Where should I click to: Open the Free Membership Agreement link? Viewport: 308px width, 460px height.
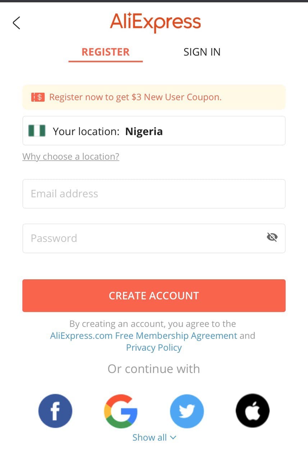coord(144,336)
